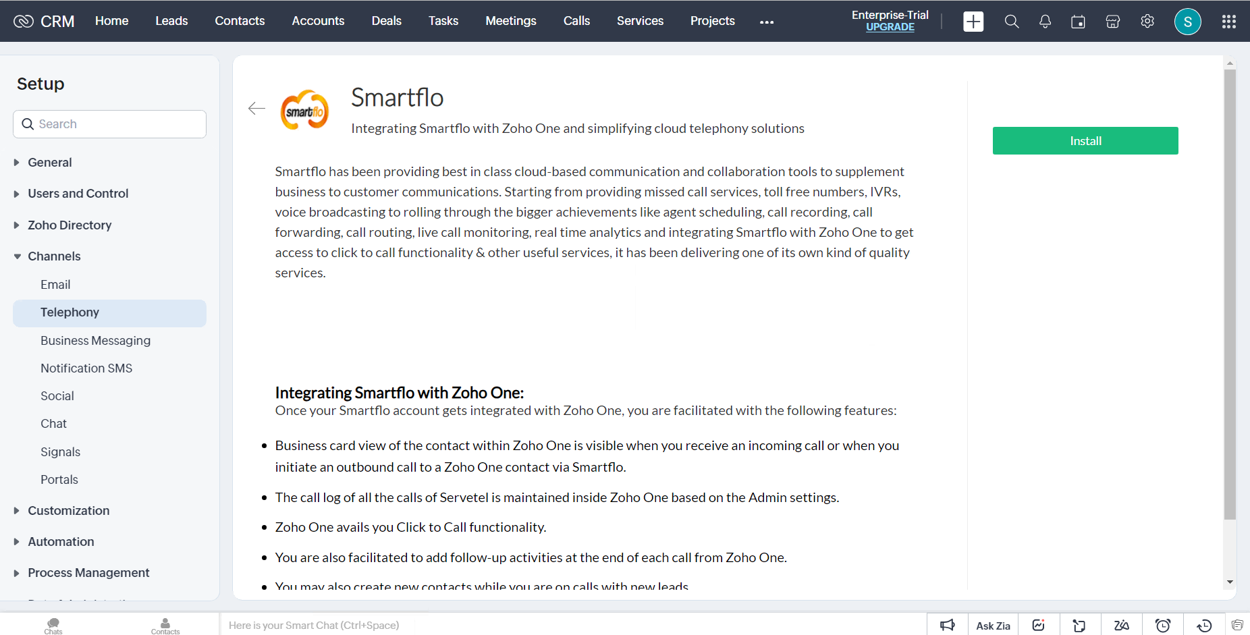
Task: Click scrollbar down arrow at bottom
Action: [1230, 582]
